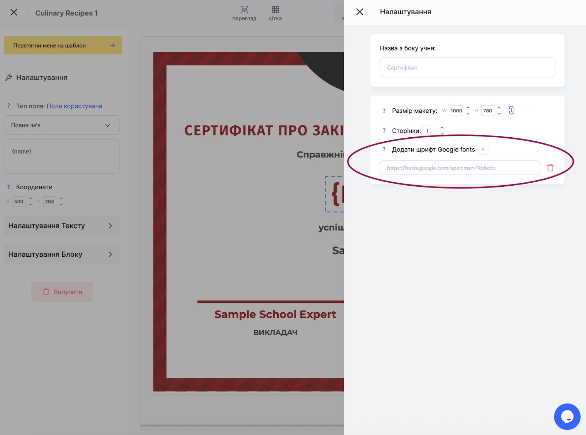Toggle the aspect ratio link icon
The image size is (586, 435).
[x=511, y=110]
